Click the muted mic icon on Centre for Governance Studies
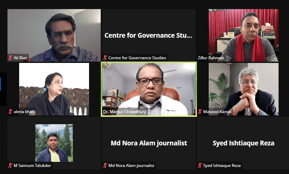The image size is (289, 174). click(105, 58)
